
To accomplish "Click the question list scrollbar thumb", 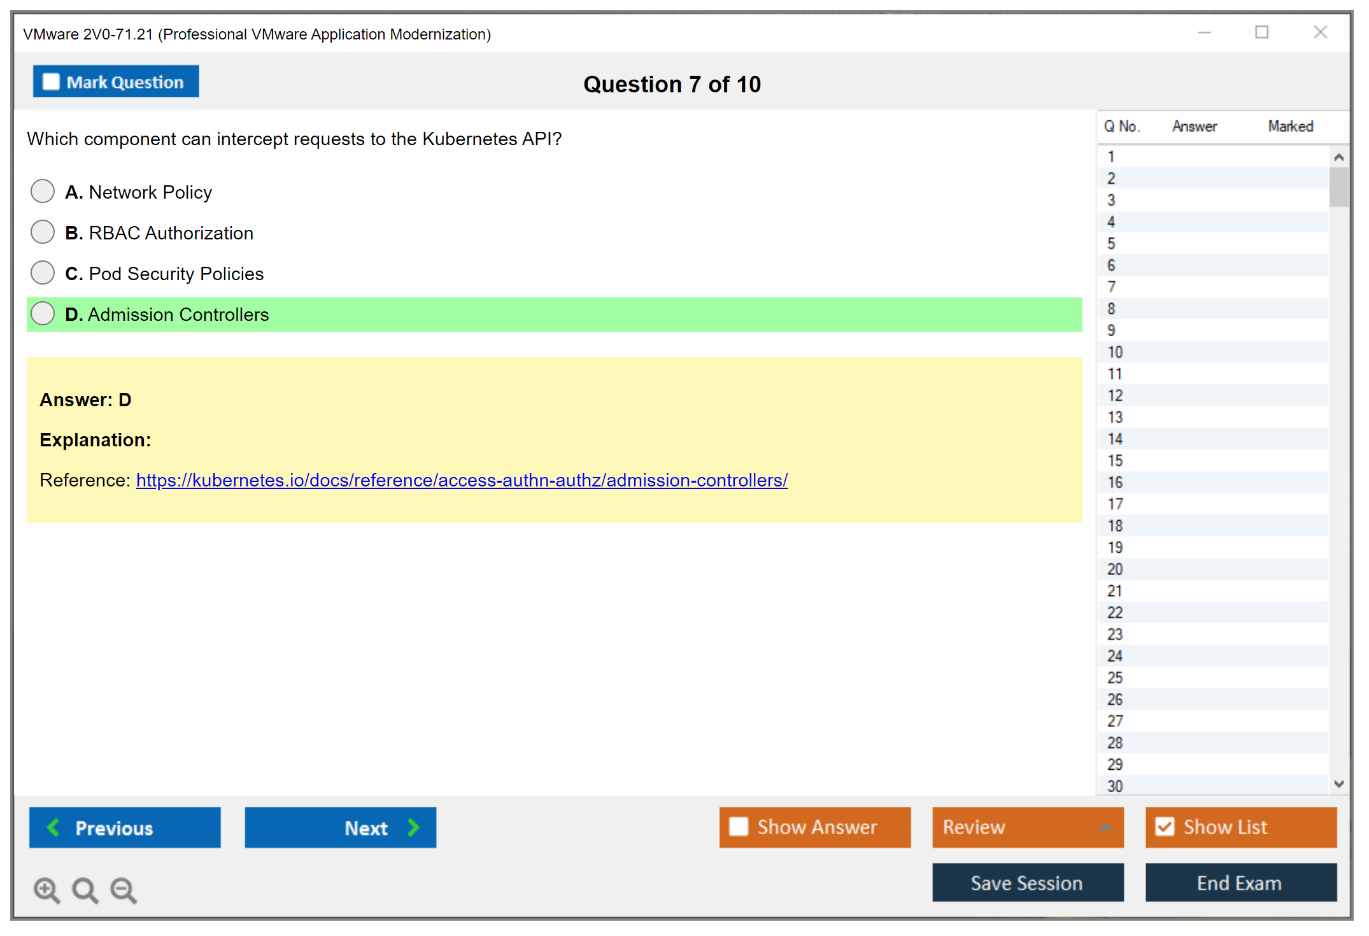I will [1338, 187].
